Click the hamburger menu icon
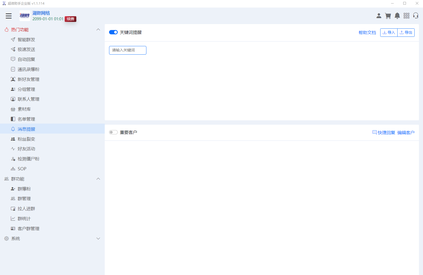This screenshot has height=275, width=423. click(x=9, y=16)
